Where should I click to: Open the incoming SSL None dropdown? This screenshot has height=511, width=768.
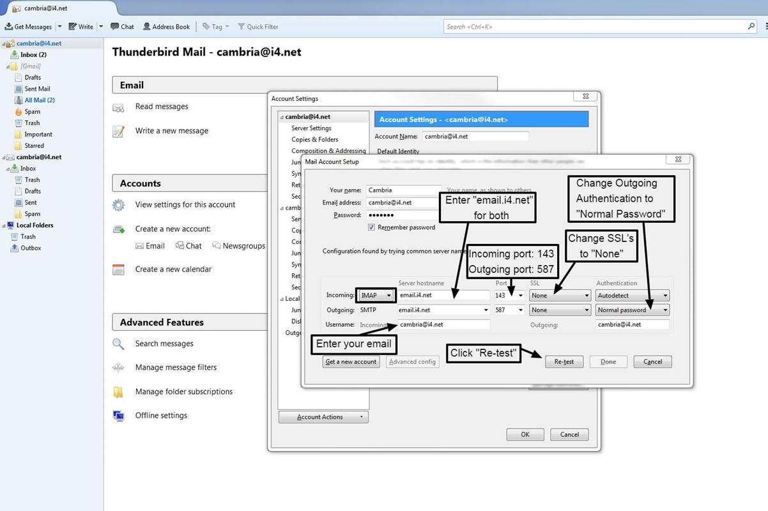tap(560, 296)
